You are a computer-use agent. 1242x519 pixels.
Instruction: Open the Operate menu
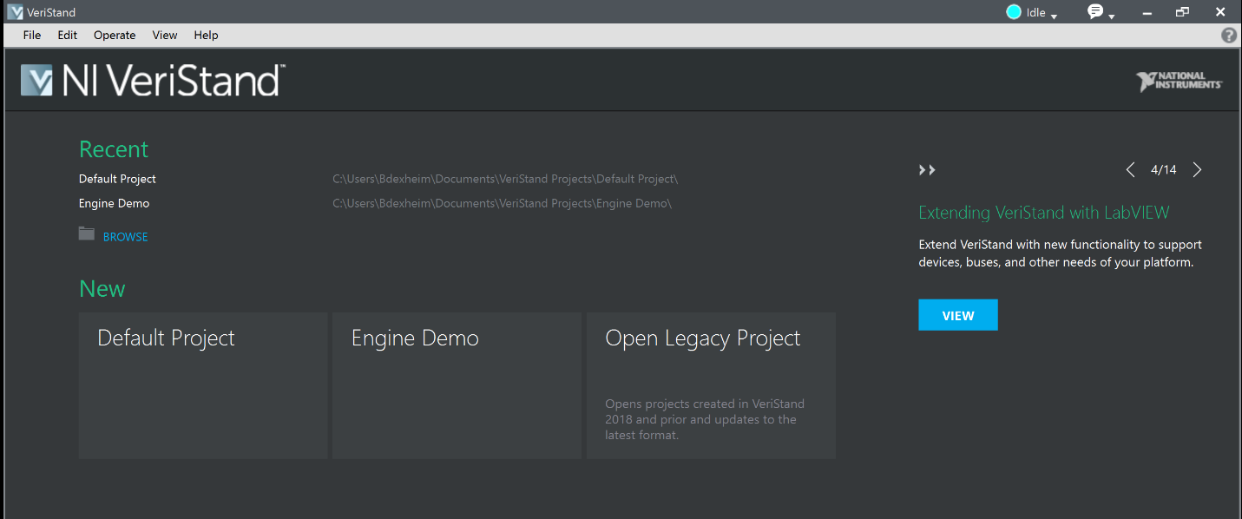pyautogui.click(x=115, y=36)
